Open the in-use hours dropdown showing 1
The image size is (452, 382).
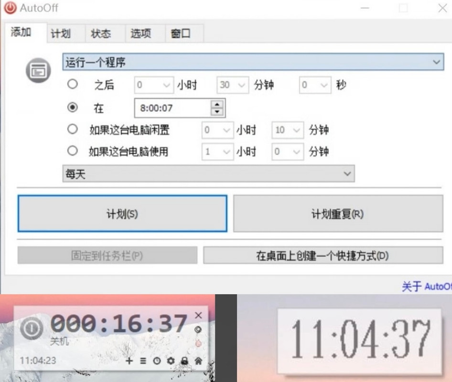218,151
